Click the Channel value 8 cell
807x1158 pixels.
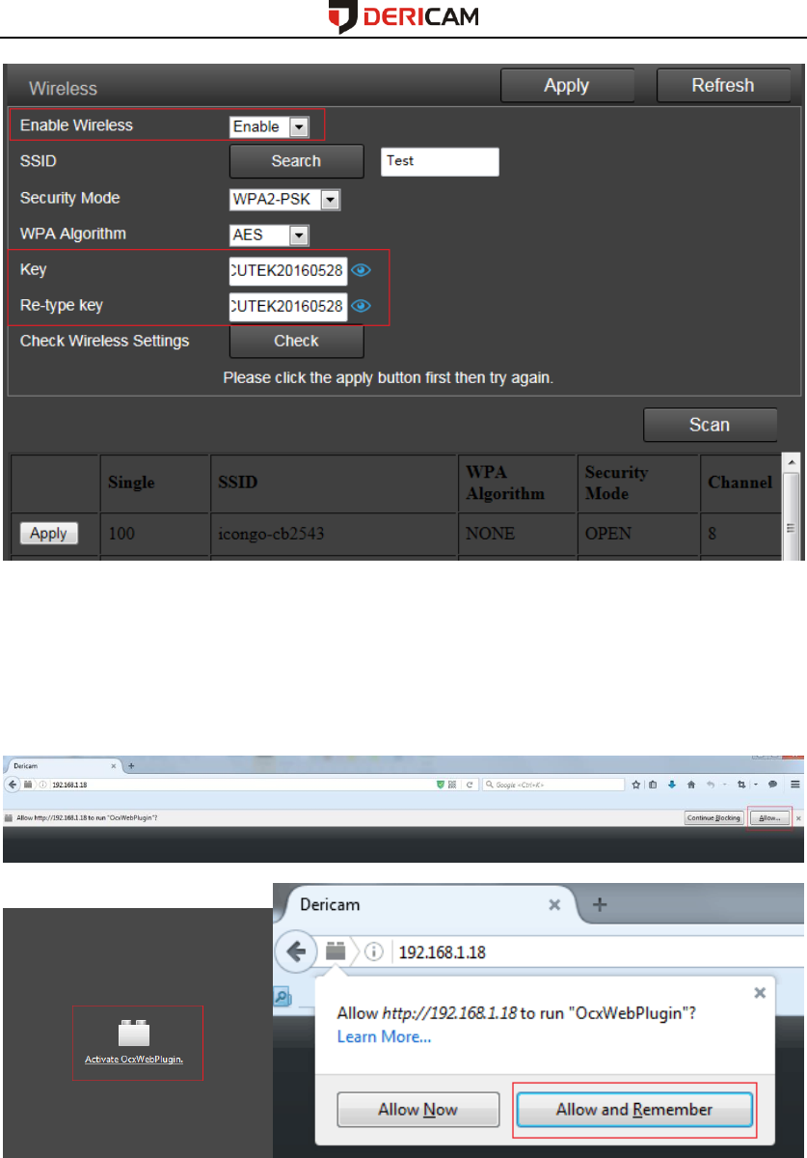pyautogui.click(x=740, y=534)
